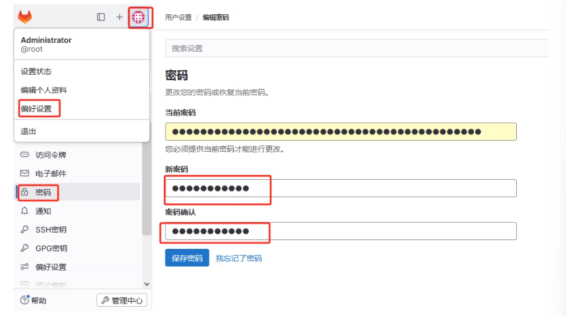Open the 管理中心 admin button
The image size is (566, 316).
[x=122, y=300]
